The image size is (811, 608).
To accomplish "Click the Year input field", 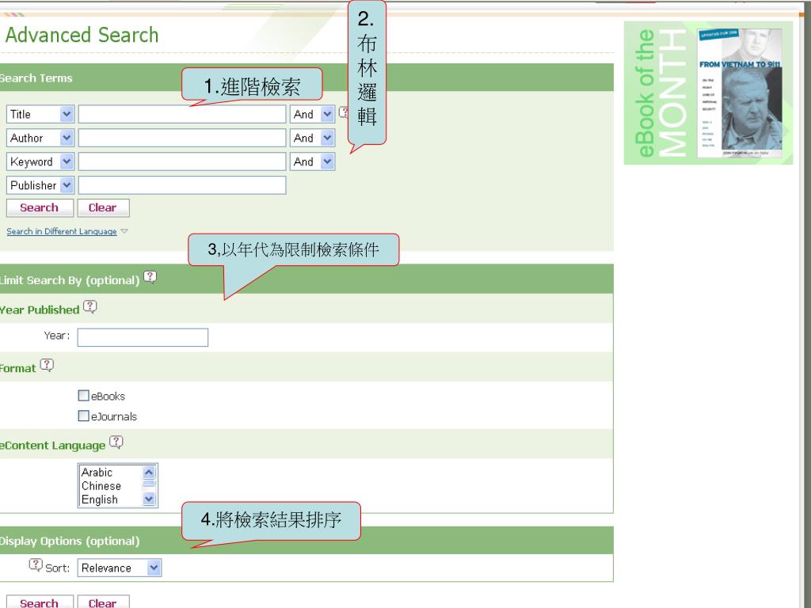I will [x=143, y=337].
